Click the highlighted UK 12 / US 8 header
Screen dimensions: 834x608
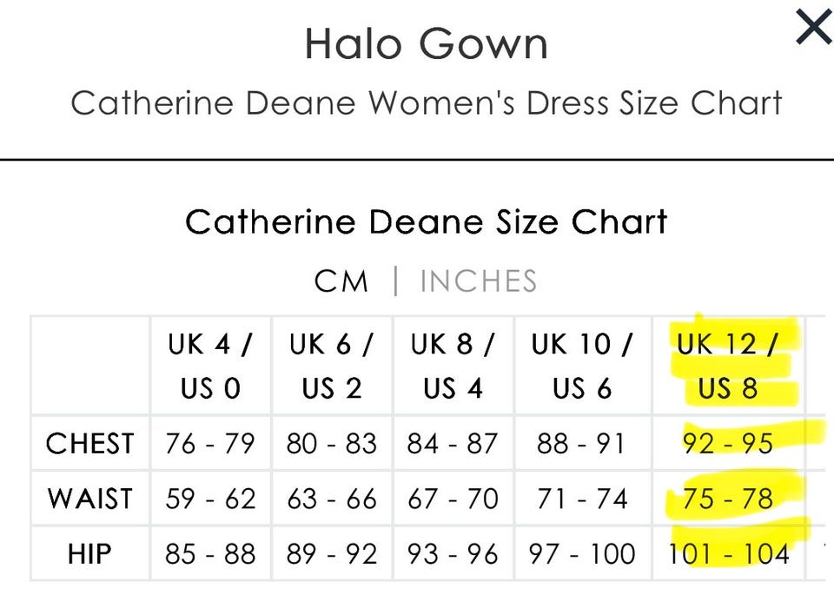[727, 366]
